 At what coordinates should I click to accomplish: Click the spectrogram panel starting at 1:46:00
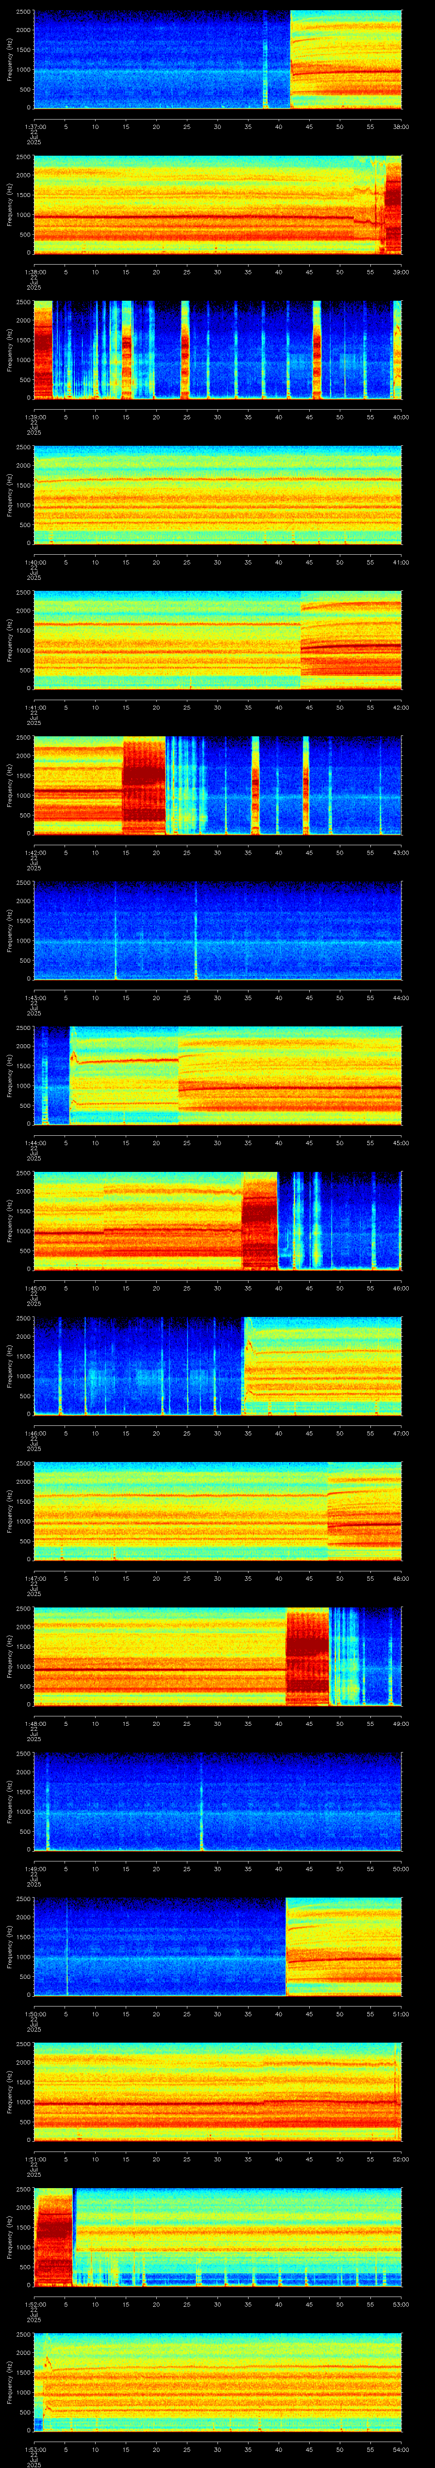217,1366
